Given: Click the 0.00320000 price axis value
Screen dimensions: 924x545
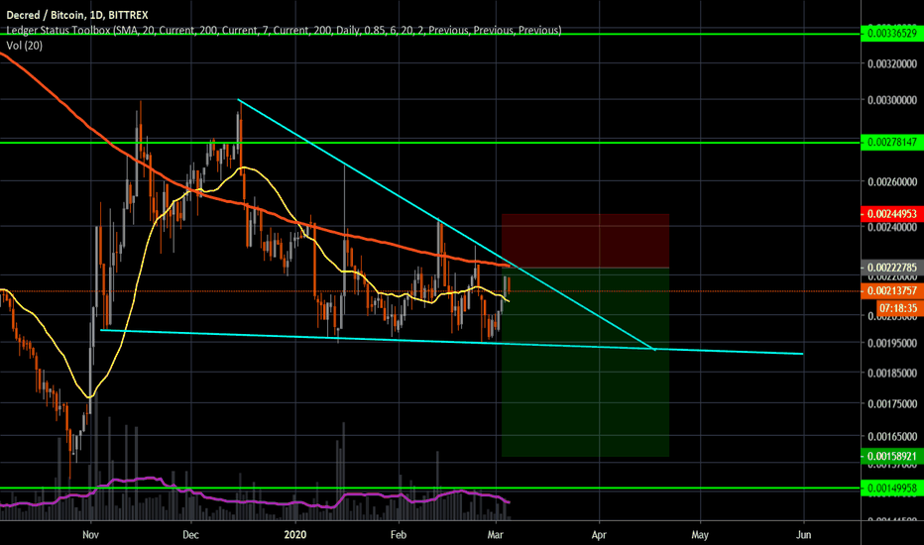Looking at the screenshot, I should pyautogui.click(x=891, y=63).
